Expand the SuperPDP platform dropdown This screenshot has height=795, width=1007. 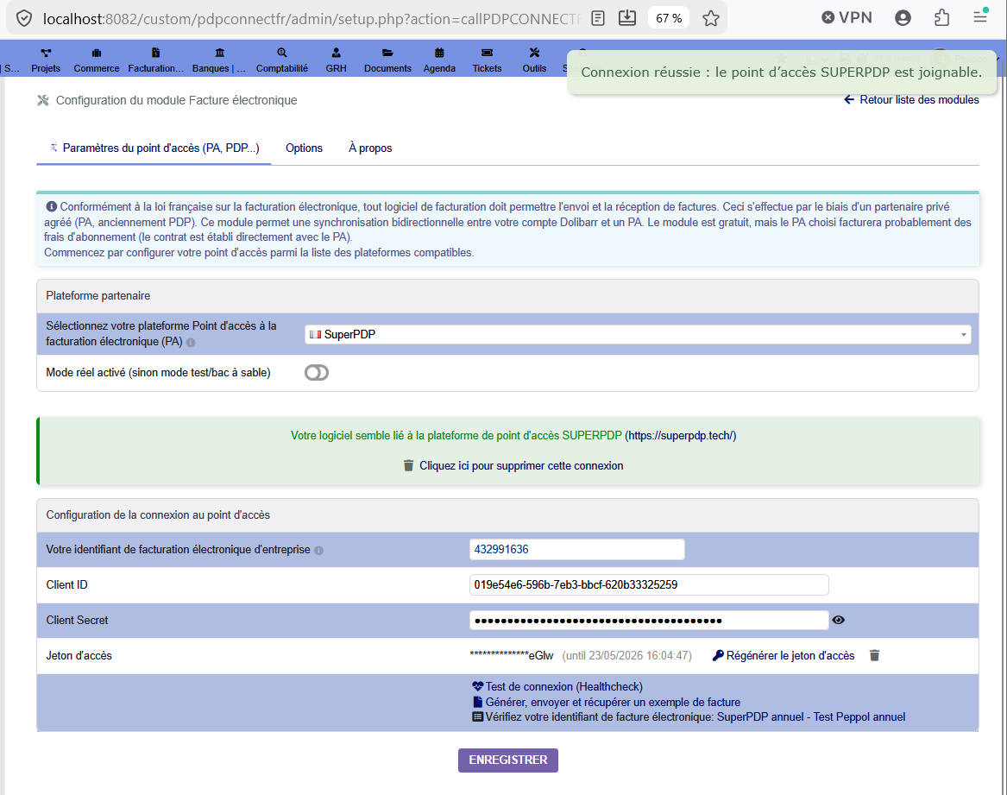[x=637, y=334]
